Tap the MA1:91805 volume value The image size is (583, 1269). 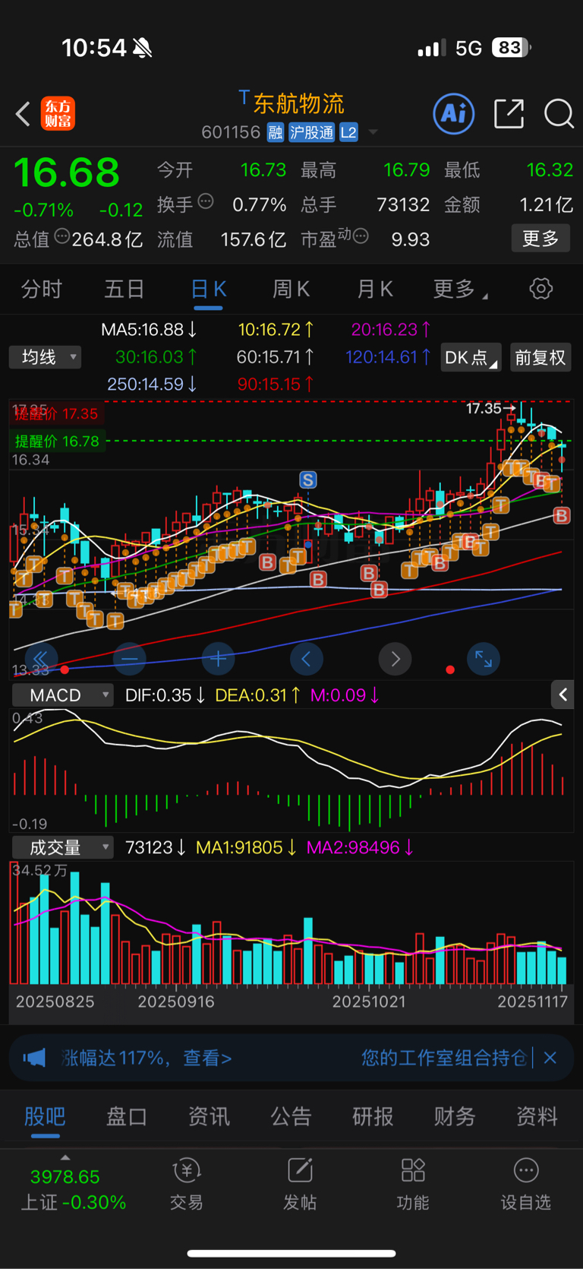tap(246, 847)
